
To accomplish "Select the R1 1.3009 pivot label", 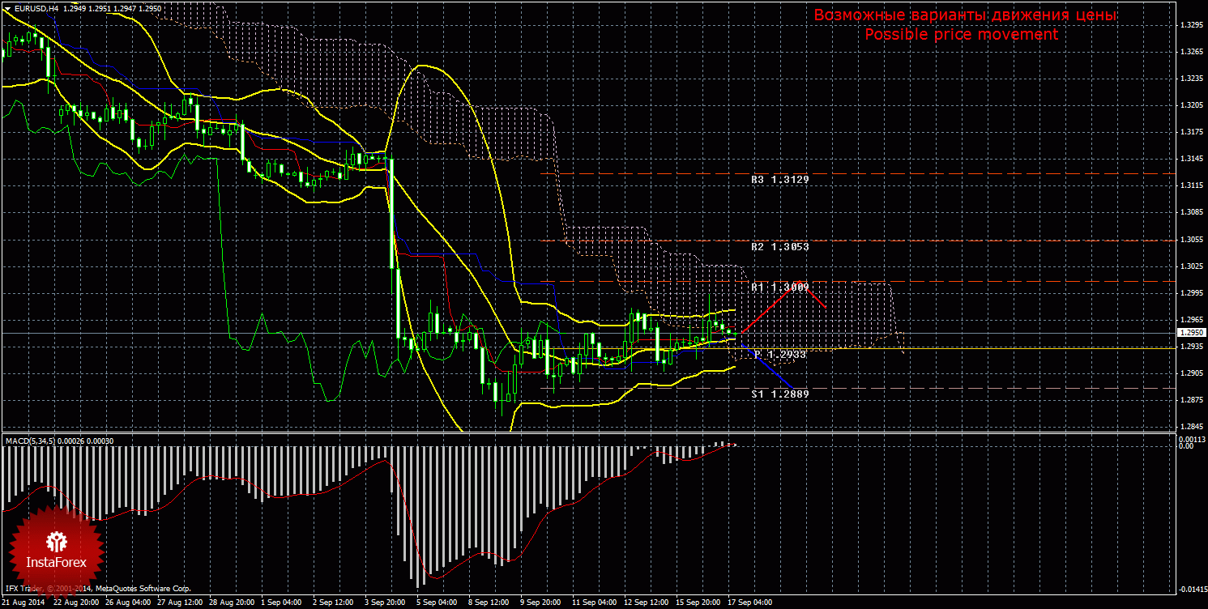I will (780, 287).
